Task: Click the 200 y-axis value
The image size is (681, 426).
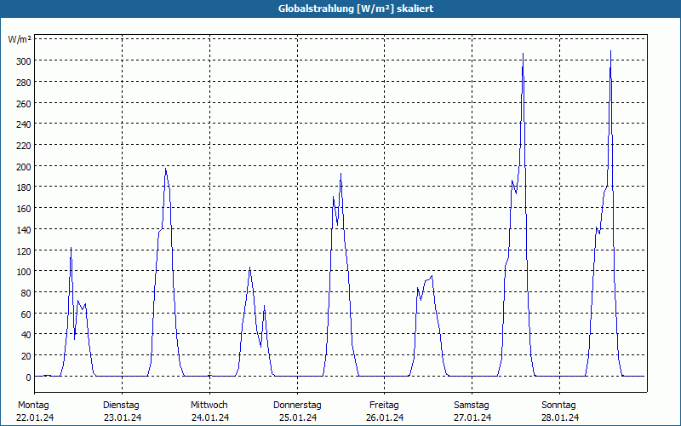Action: 23,166
